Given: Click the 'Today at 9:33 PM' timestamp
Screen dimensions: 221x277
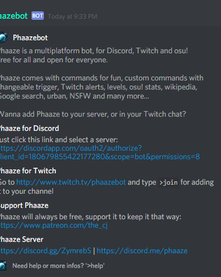Looking at the screenshot, I should point(72,17).
